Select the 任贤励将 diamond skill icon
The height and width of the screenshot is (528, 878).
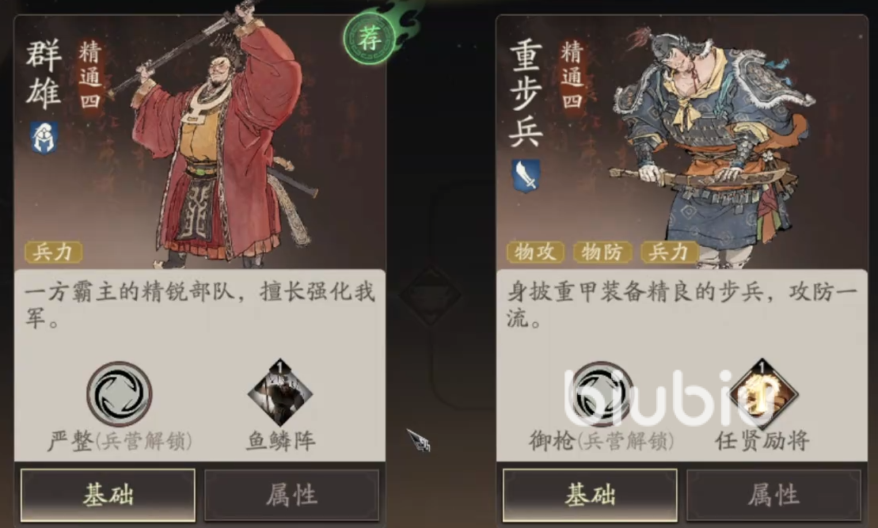pyautogui.click(x=762, y=393)
